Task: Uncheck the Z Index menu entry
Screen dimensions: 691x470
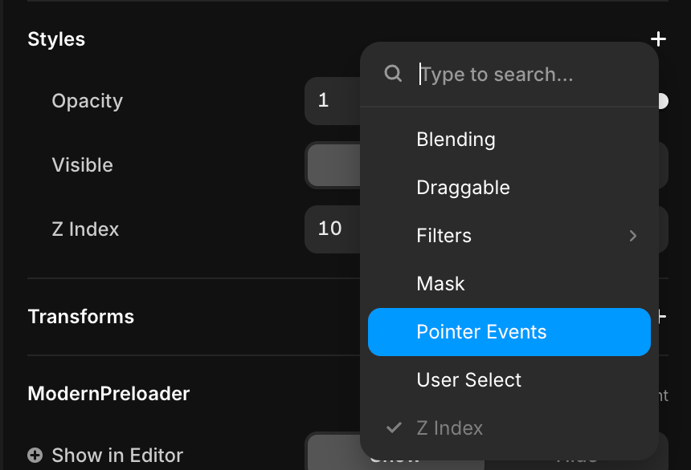Action: click(x=450, y=428)
